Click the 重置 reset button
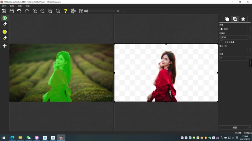The height and width of the screenshot is (141, 252). pyautogui.click(x=233, y=128)
